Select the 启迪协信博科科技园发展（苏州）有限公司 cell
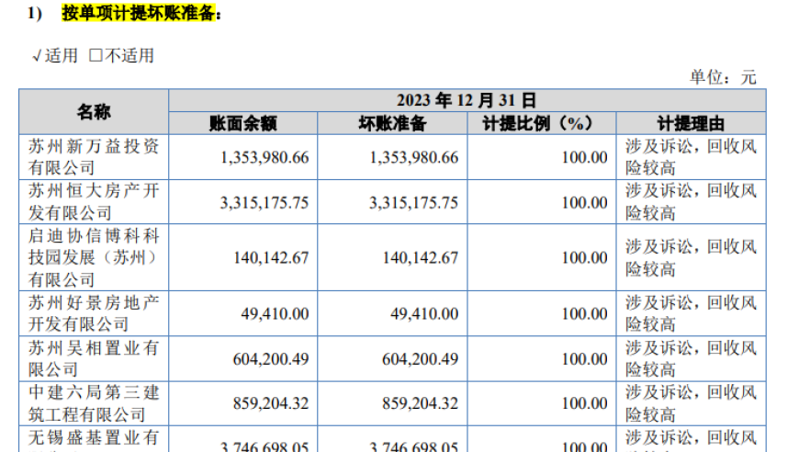The image size is (799, 452). pos(94,258)
